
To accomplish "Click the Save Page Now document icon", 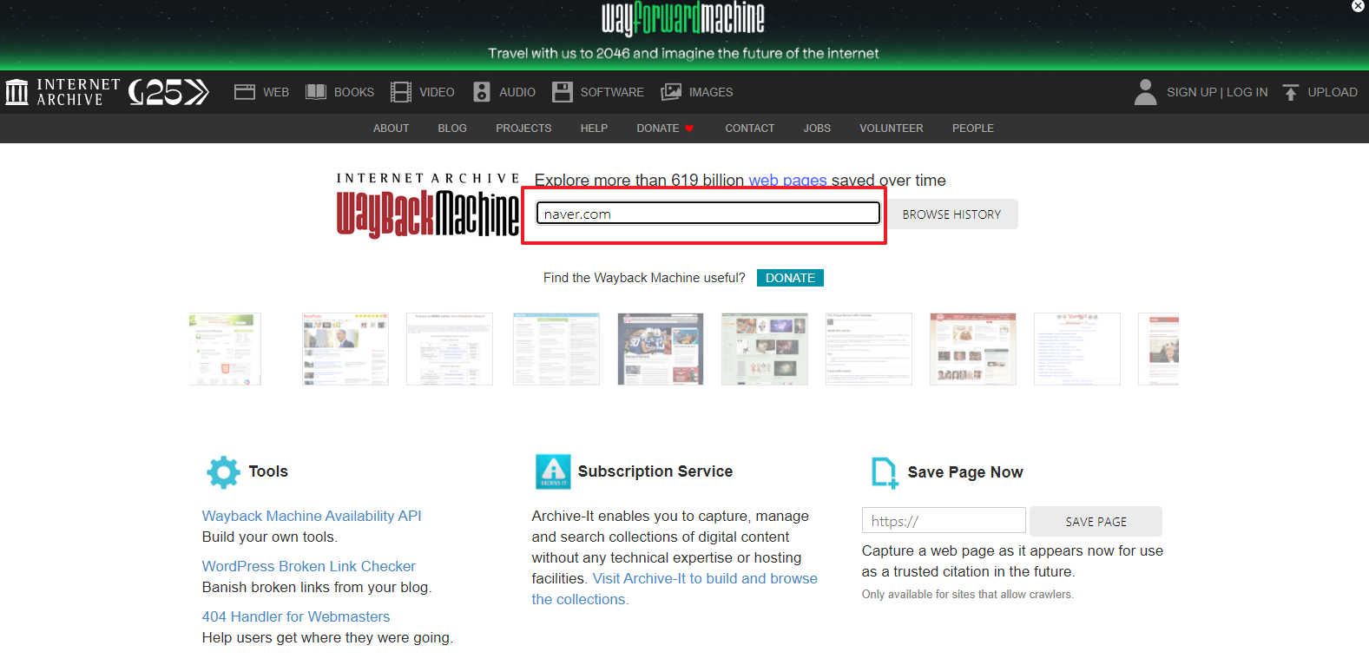I will (885, 473).
